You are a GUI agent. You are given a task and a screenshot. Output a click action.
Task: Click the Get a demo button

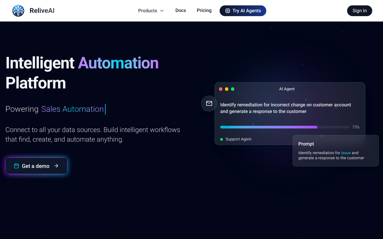[36, 166]
